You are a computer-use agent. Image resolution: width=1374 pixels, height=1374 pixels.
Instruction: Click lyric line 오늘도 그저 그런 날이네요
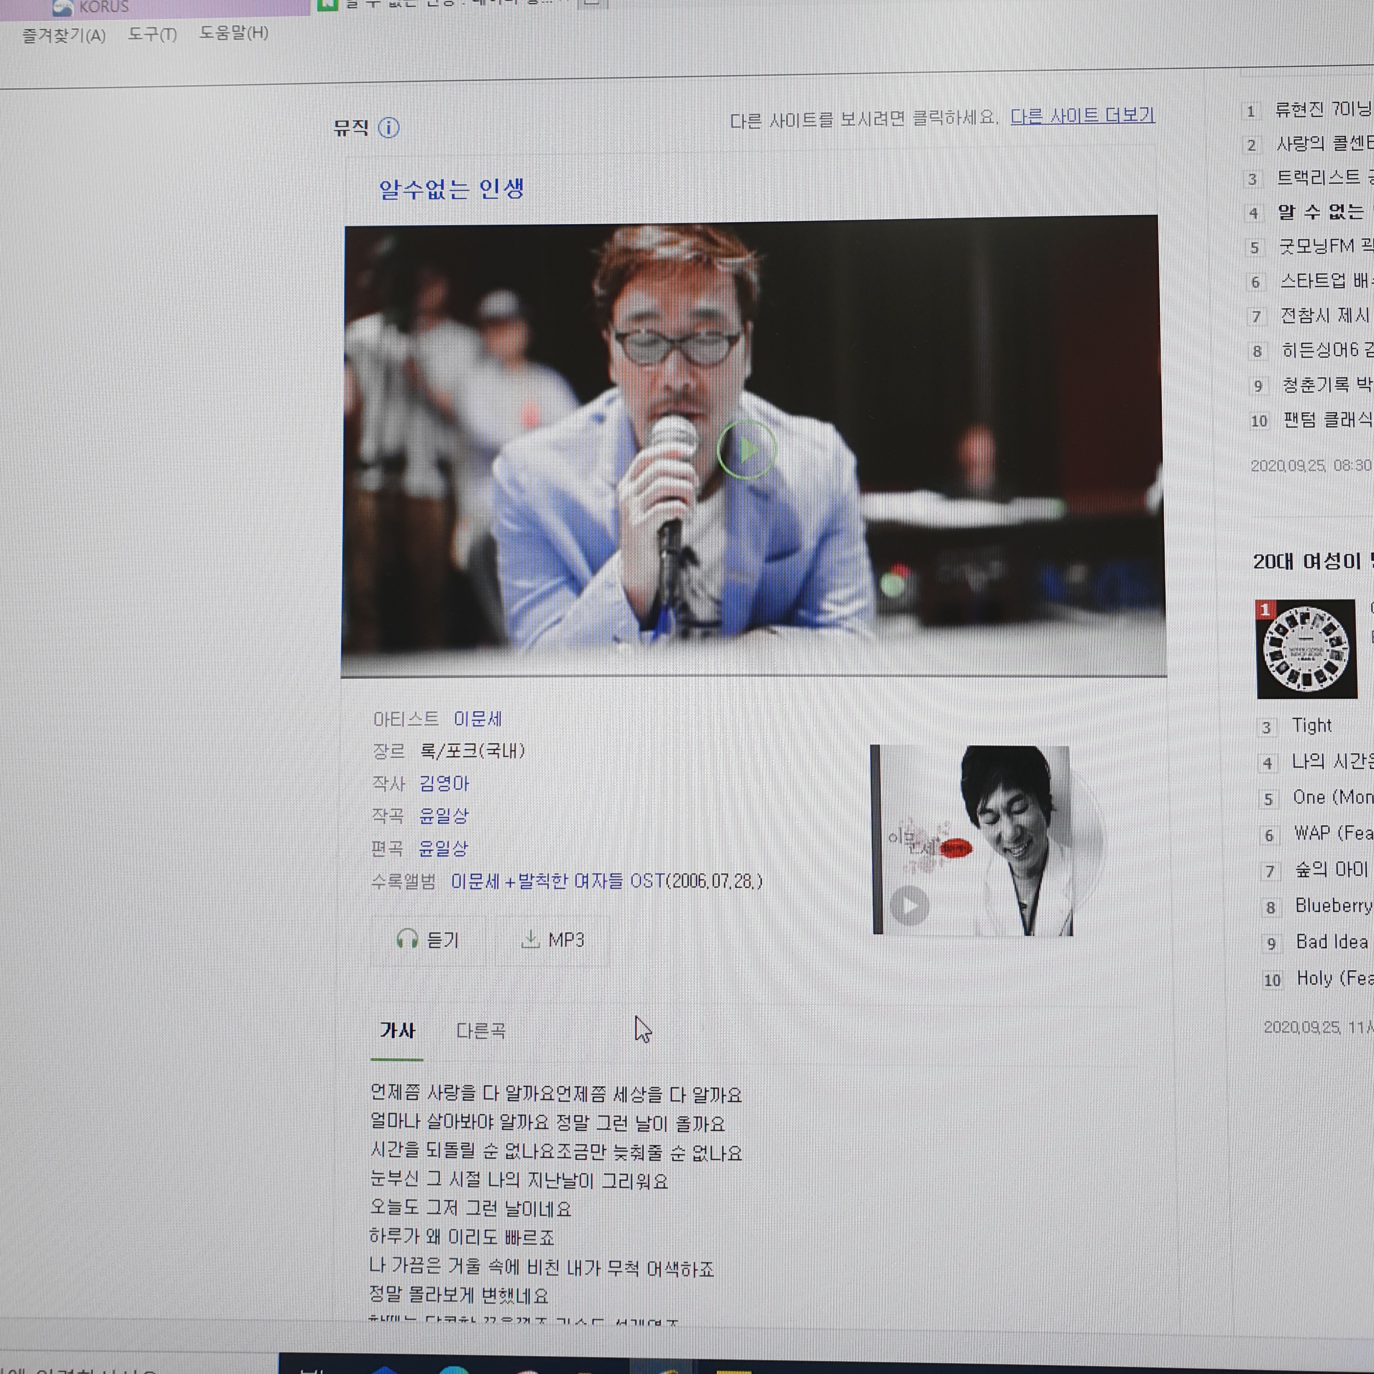point(470,1208)
